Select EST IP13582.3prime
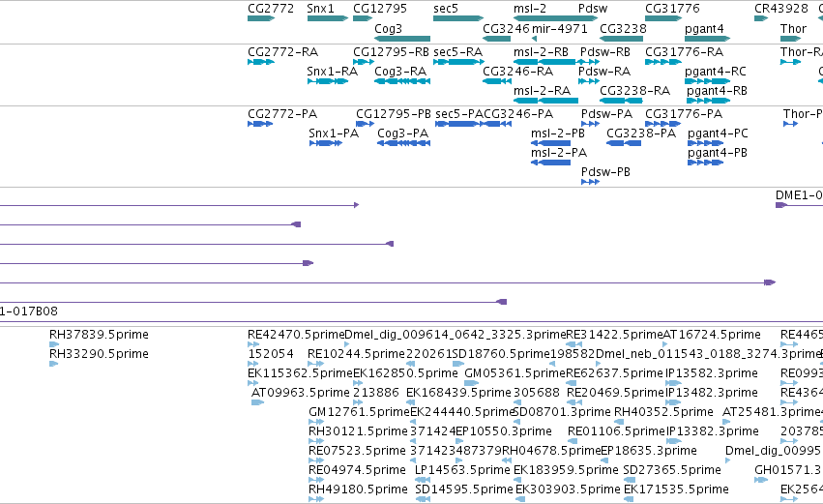823x504 pixels. tap(712, 373)
